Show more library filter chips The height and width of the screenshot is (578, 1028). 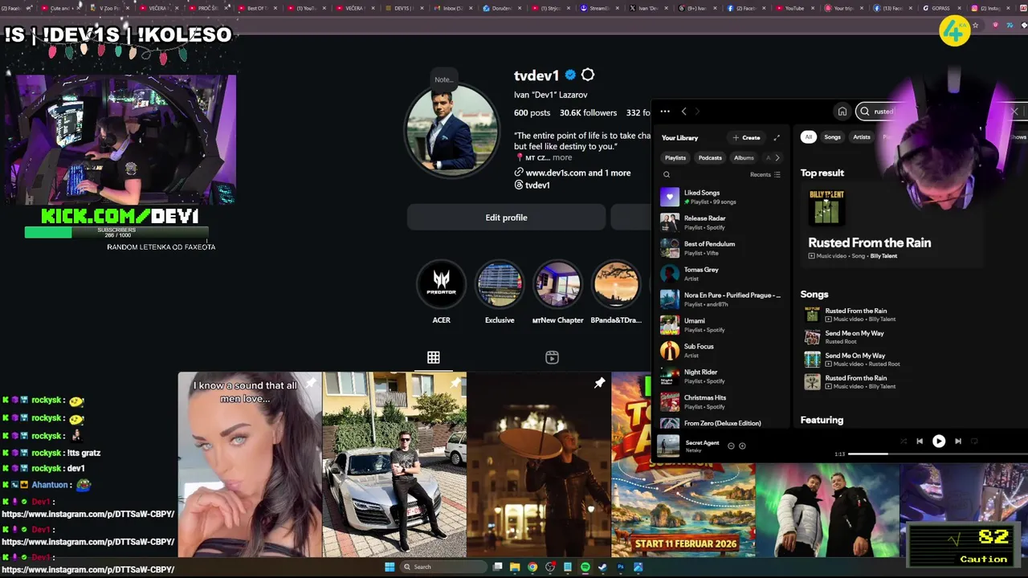[777, 158]
